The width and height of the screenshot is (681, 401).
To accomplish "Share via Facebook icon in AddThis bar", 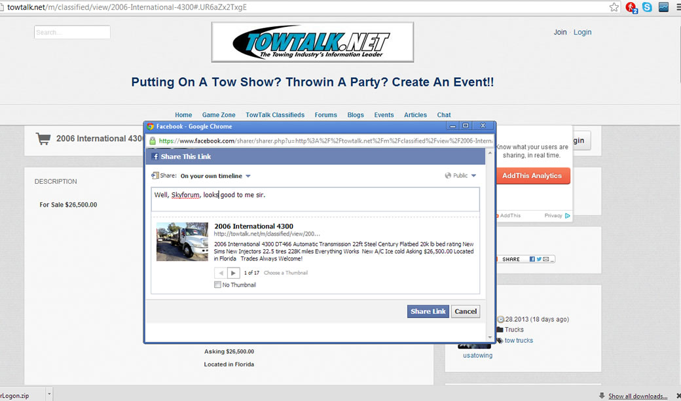I will pyautogui.click(x=532, y=259).
